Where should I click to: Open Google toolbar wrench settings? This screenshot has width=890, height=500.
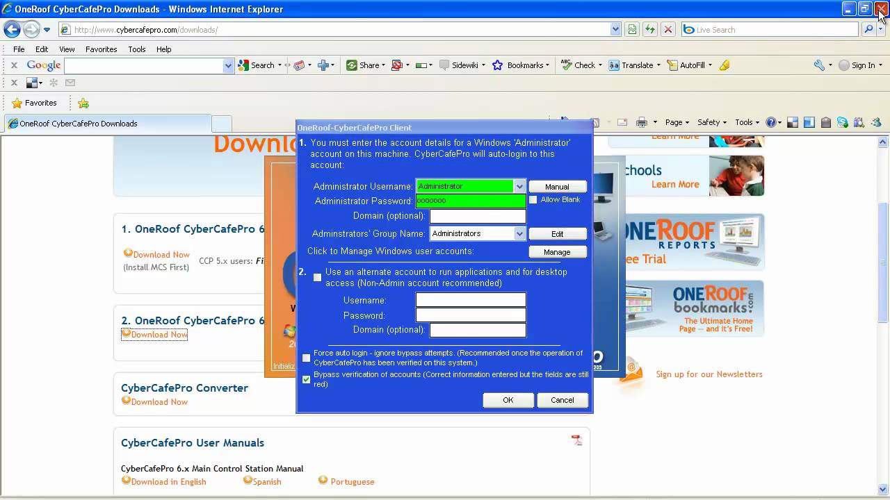[x=819, y=65]
